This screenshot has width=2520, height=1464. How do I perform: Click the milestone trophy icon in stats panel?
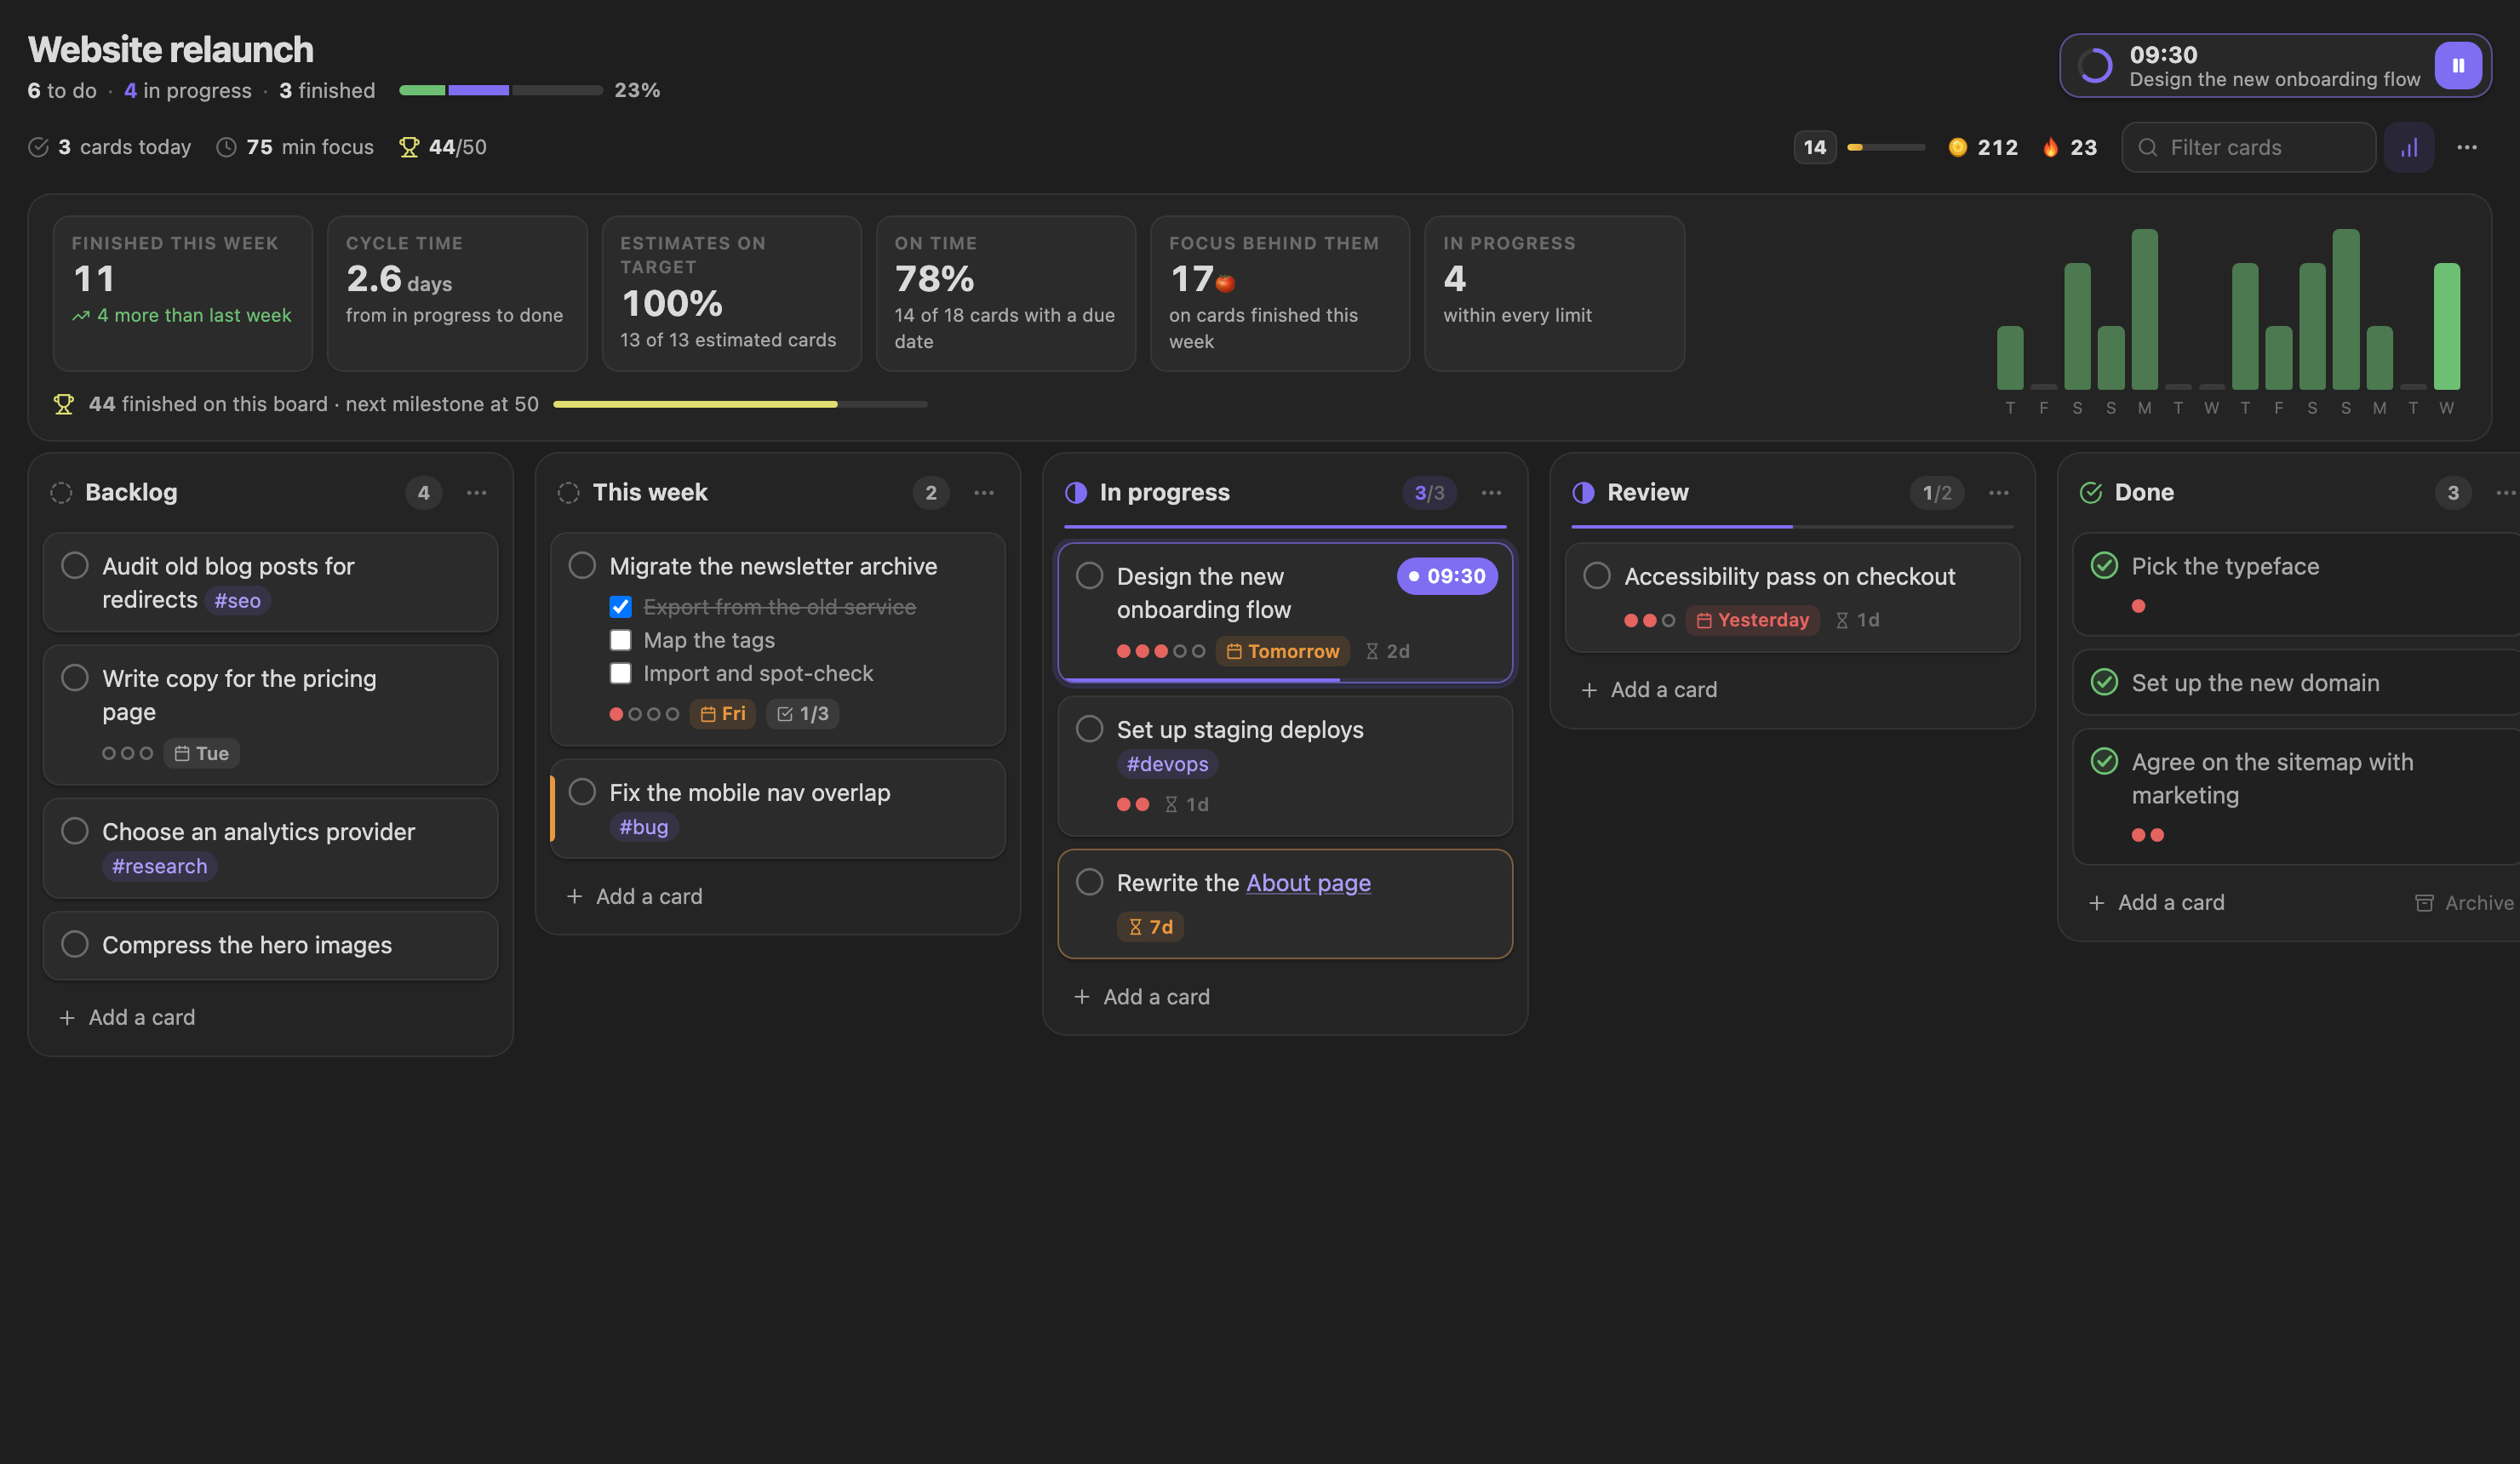[x=64, y=404]
